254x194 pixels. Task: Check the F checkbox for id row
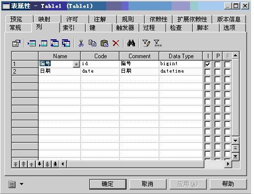(227, 64)
